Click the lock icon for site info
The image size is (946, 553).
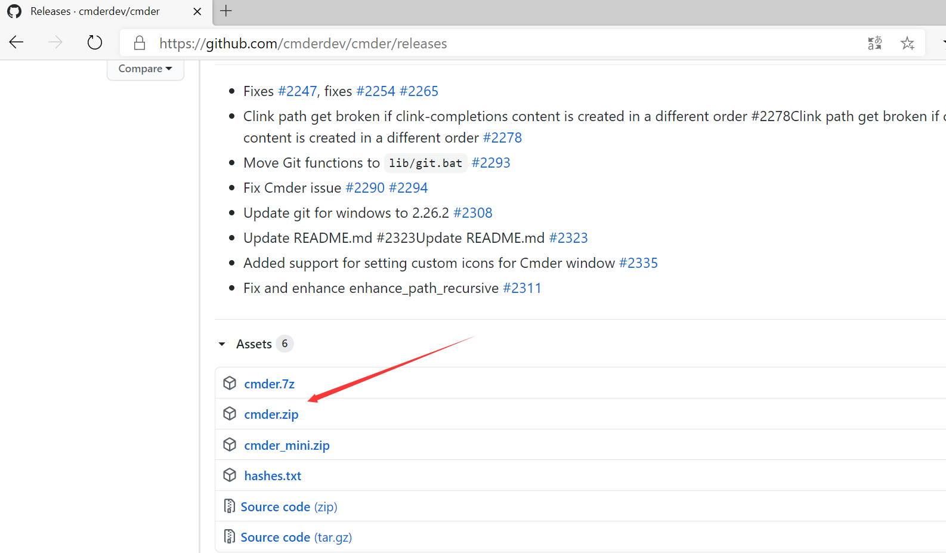pyautogui.click(x=140, y=43)
